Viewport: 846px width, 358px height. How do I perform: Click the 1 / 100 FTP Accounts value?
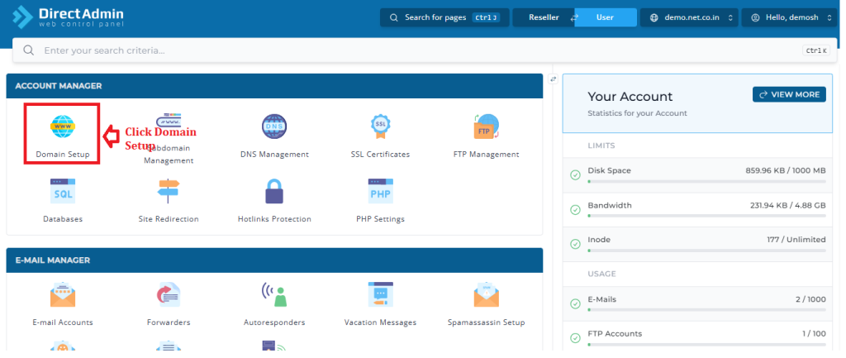point(814,334)
